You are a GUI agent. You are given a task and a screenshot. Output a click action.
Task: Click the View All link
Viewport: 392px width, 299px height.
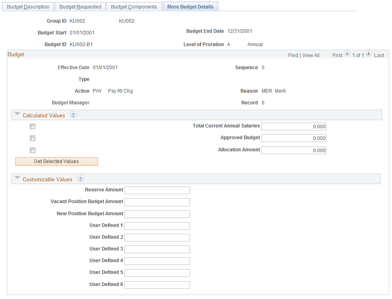pyautogui.click(x=311, y=55)
